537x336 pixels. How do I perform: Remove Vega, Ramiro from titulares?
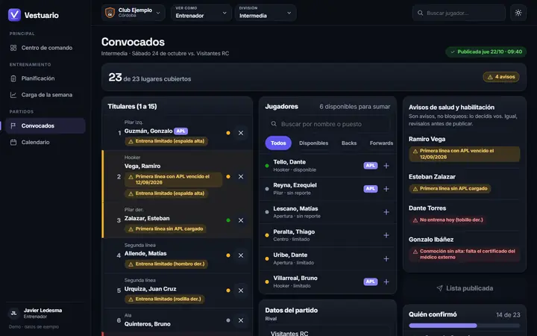click(x=241, y=176)
